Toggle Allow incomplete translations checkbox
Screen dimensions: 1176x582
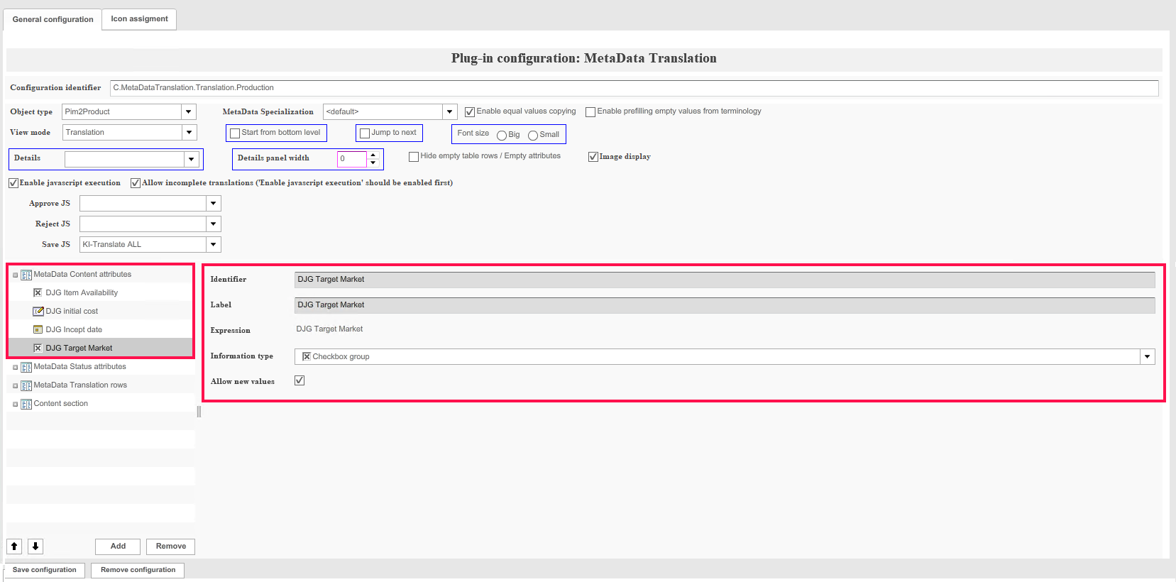pyautogui.click(x=136, y=183)
